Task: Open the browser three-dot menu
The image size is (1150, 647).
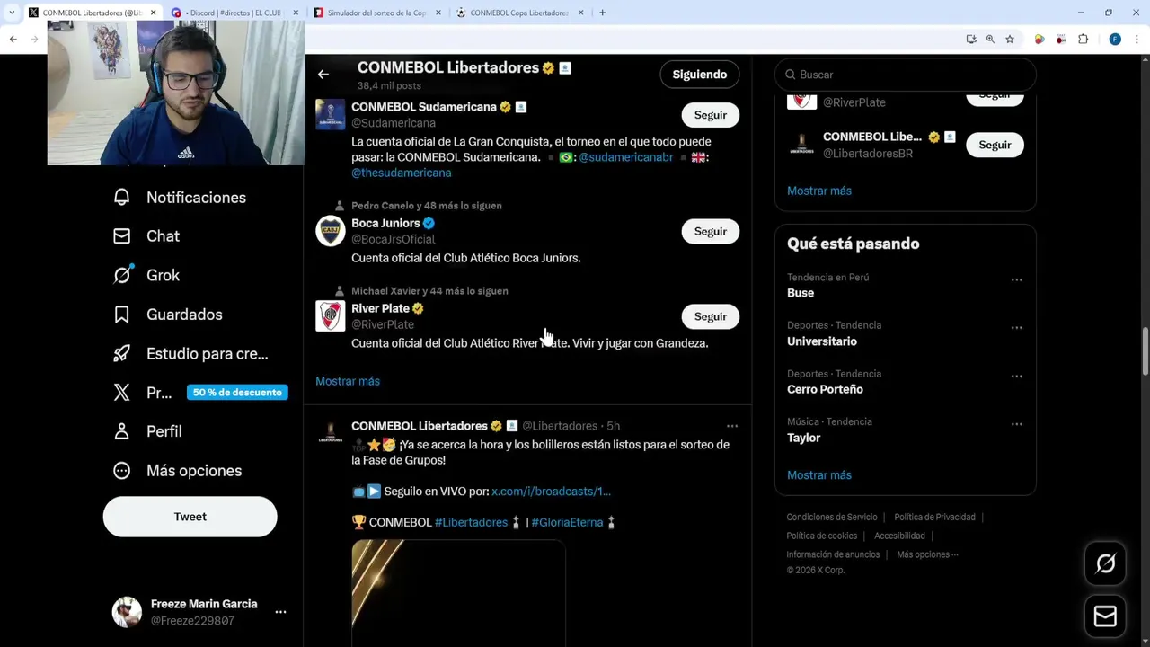Action: [1137, 39]
